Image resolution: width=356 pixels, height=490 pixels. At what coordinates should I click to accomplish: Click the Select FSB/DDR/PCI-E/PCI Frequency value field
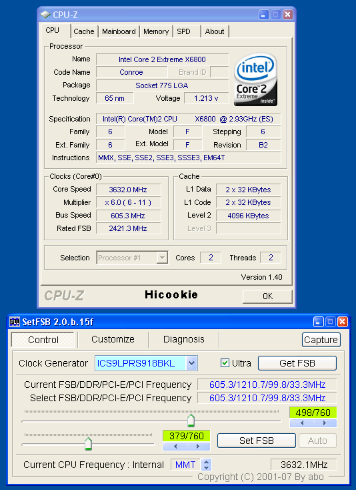coord(267,398)
